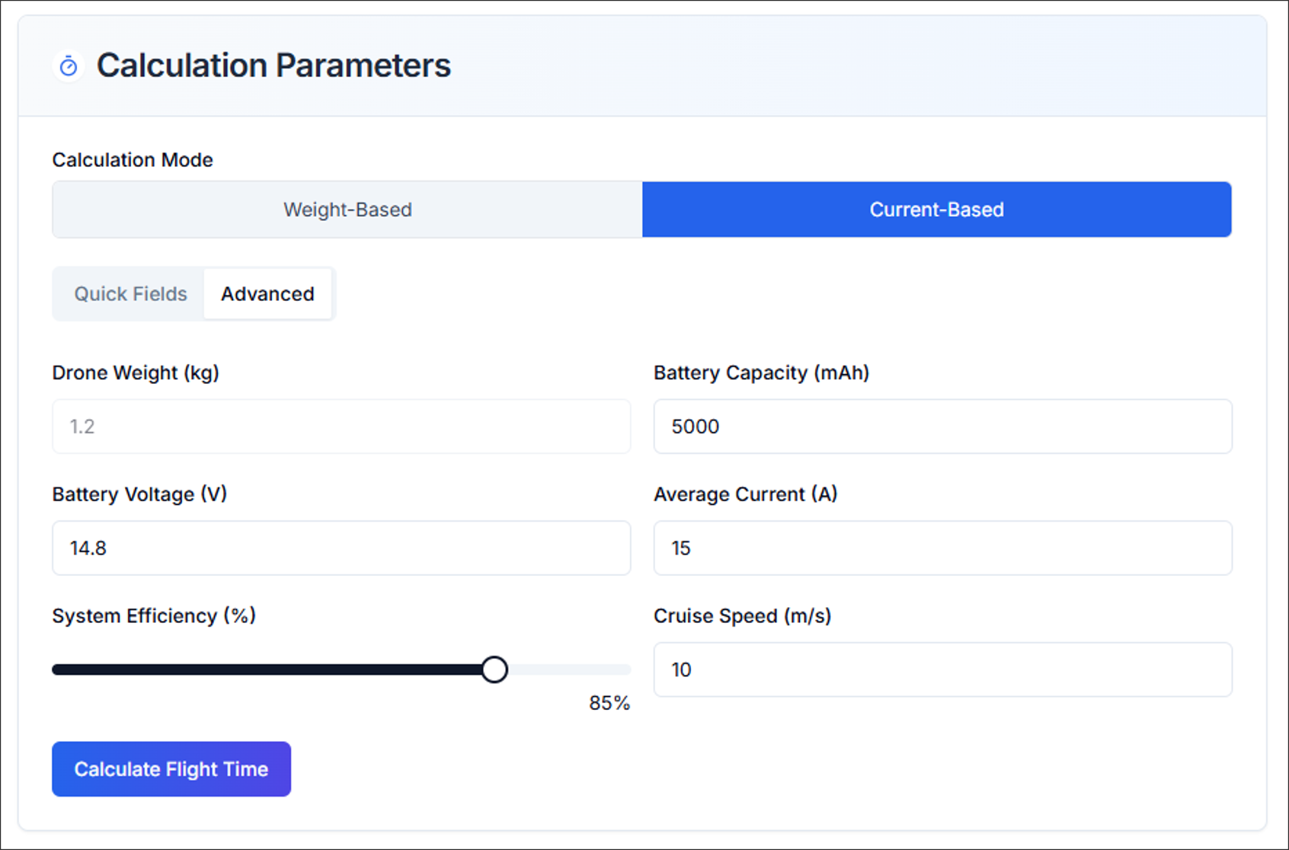Click the Cruise Speed (m/s) label
The width and height of the screenshot is (1289, 850).
742,615
